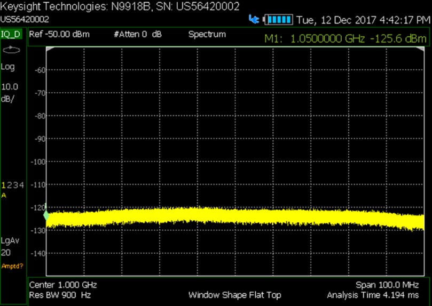432x306 pixels.
Task: Select the Center 1.000 GHz frequency
Action: coord(63,285)
